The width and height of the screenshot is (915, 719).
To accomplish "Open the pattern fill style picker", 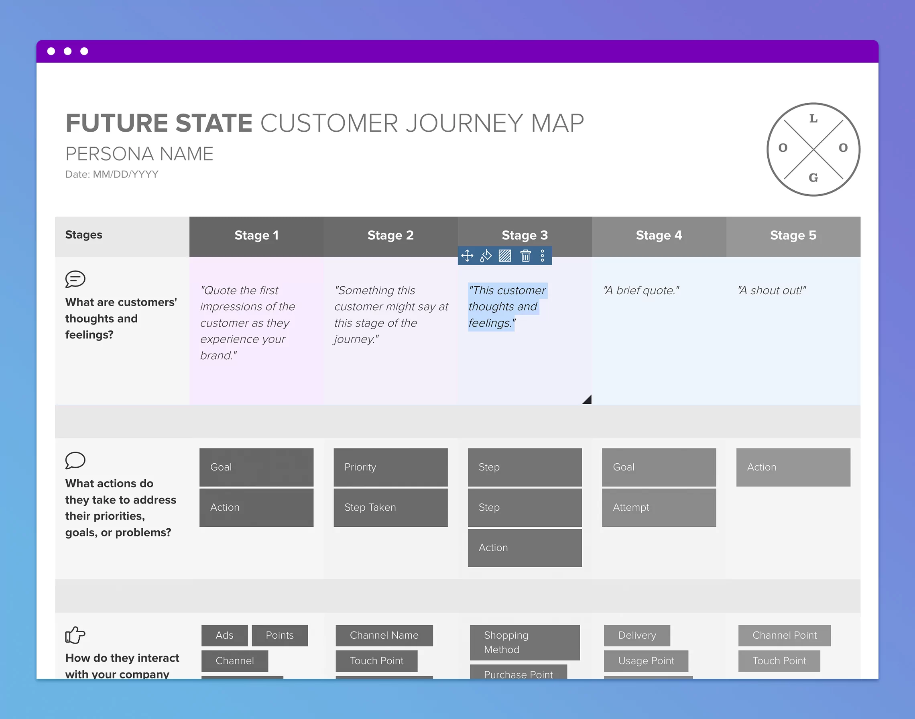I will [x=504, y=255].
